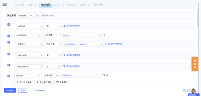The width and height of the screenshot is (201, 96).
Task: Open the 有 value dropdown in 有无电商商品 row
Action: (53, 66)
